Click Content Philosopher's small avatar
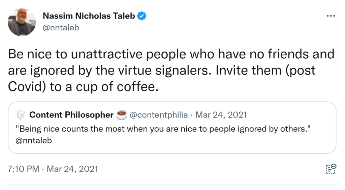 (20, 115)
